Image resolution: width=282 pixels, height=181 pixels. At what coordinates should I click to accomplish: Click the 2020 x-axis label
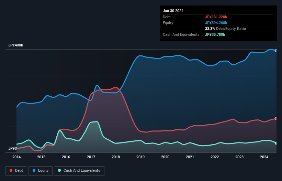tap(165, 157)
